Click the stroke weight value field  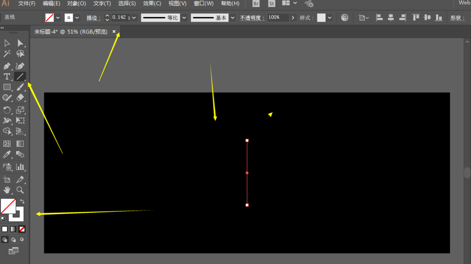pyautogui.click(x=121, y=17)
